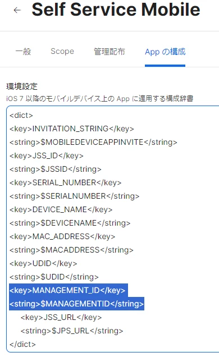Go back using the left arrow icon
This screenshot has height=357, width=219.
pyautogui.click(x=17, y=10)
